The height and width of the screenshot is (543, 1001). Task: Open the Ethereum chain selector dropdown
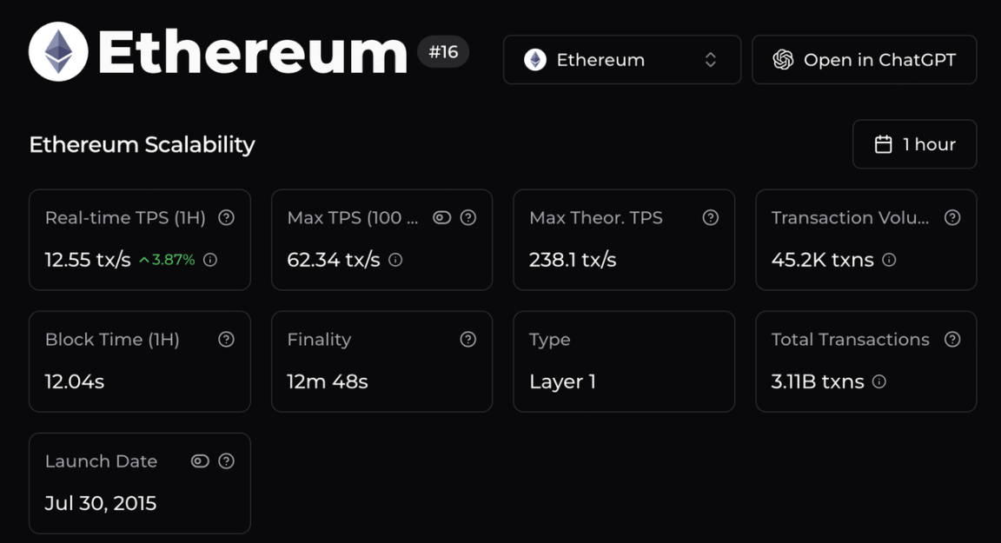621,60
